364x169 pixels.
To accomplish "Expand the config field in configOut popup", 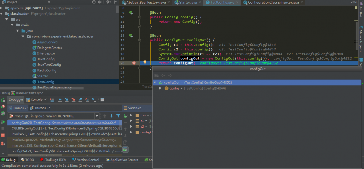I will tap(161, 88).
